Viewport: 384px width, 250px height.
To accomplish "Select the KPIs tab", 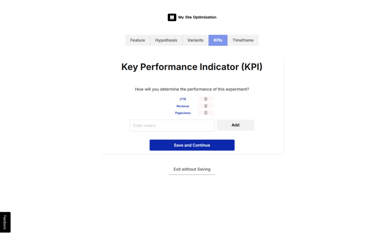I will point(218,40).
